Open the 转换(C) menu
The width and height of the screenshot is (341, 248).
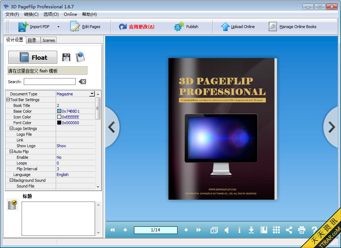[x=31, y=14]
